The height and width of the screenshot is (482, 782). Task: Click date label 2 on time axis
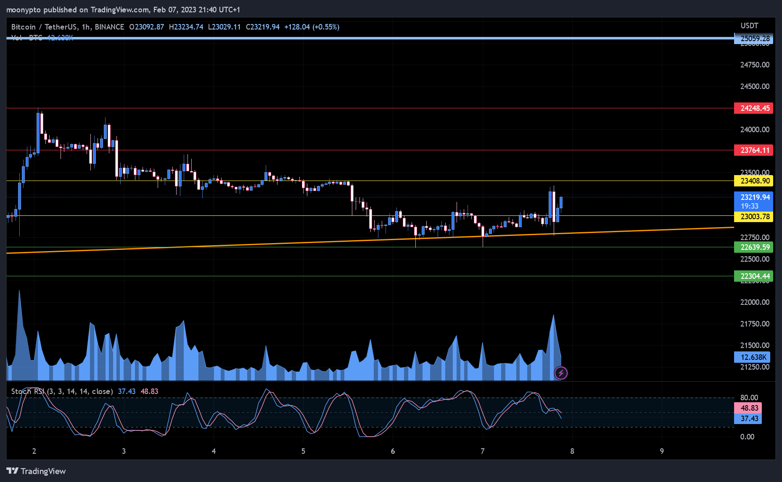(x=34, y=451)
